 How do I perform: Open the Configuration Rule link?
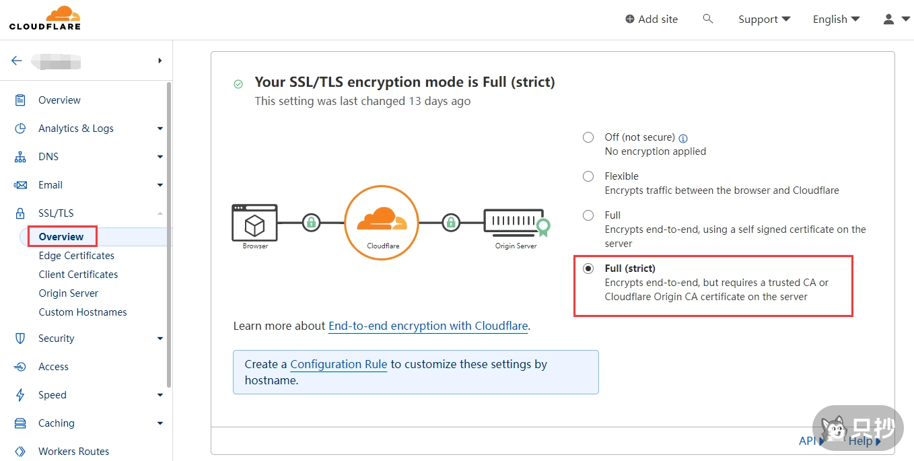point(339,364)
